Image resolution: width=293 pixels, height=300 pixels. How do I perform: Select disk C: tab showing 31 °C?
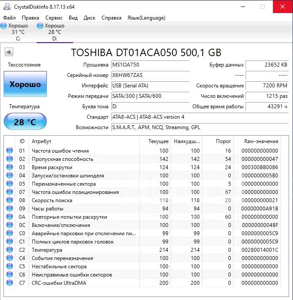[18, 32]
